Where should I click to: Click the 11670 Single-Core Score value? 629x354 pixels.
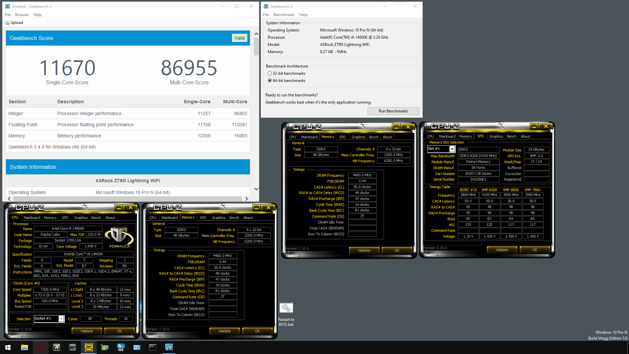coord(67,68)
